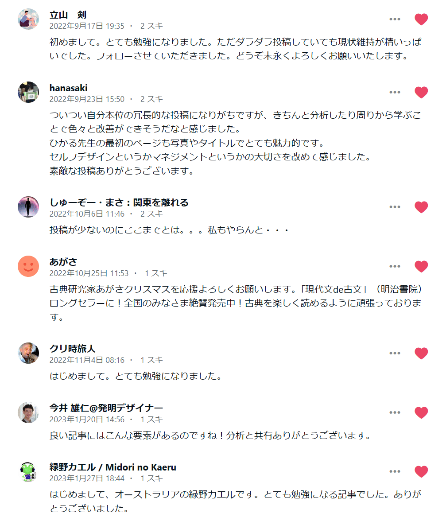Click the heart icon on クリ時旅人's comment

420,353
